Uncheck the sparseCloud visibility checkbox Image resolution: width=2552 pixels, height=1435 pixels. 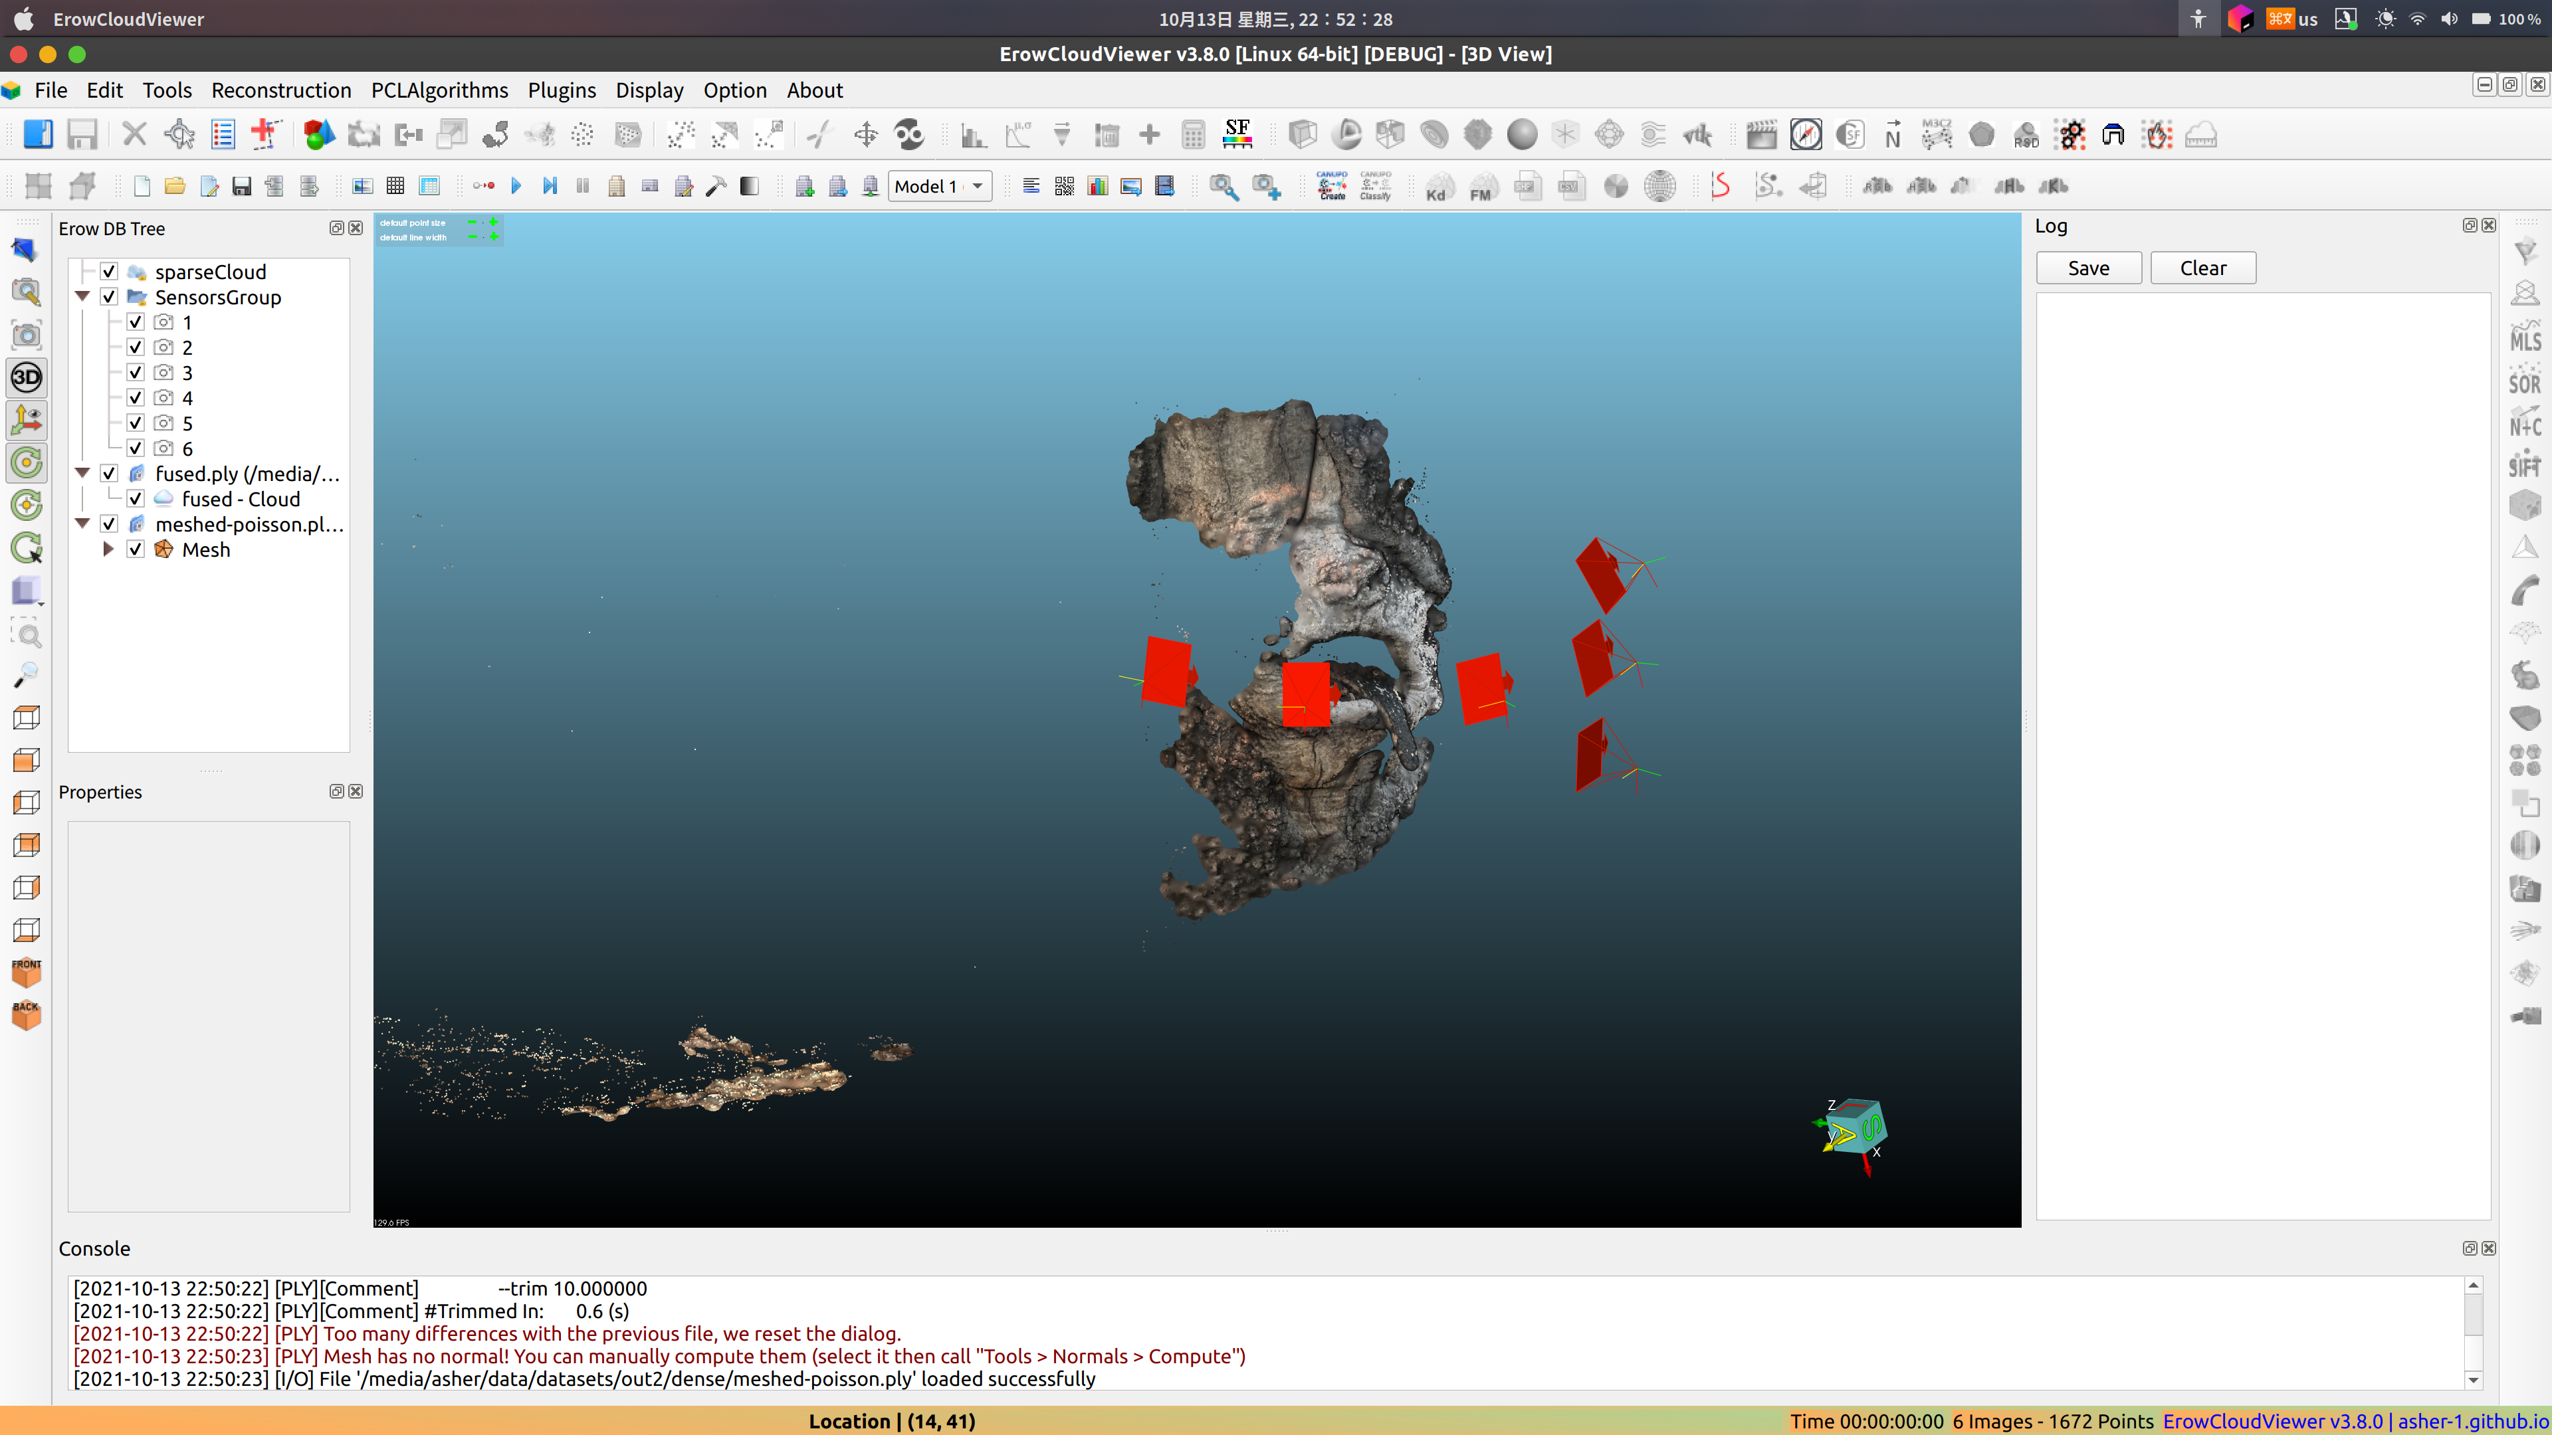click(x=109, y=271)
